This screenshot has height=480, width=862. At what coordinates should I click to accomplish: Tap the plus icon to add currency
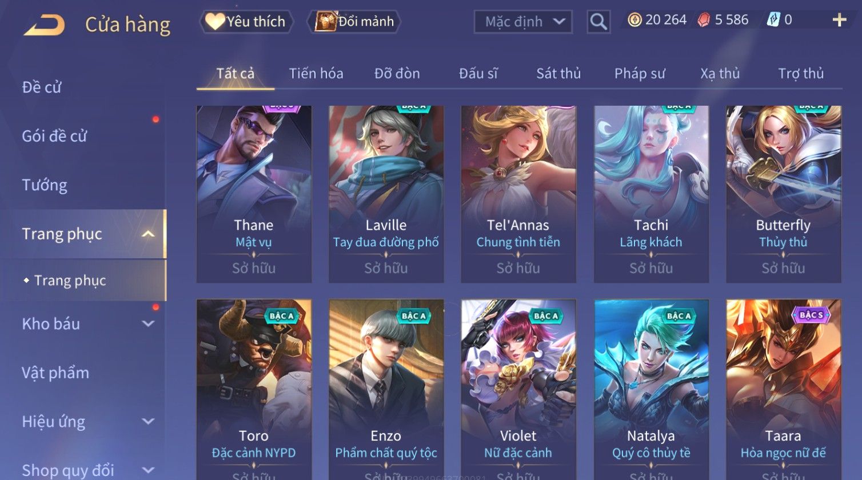click(839, 20)
